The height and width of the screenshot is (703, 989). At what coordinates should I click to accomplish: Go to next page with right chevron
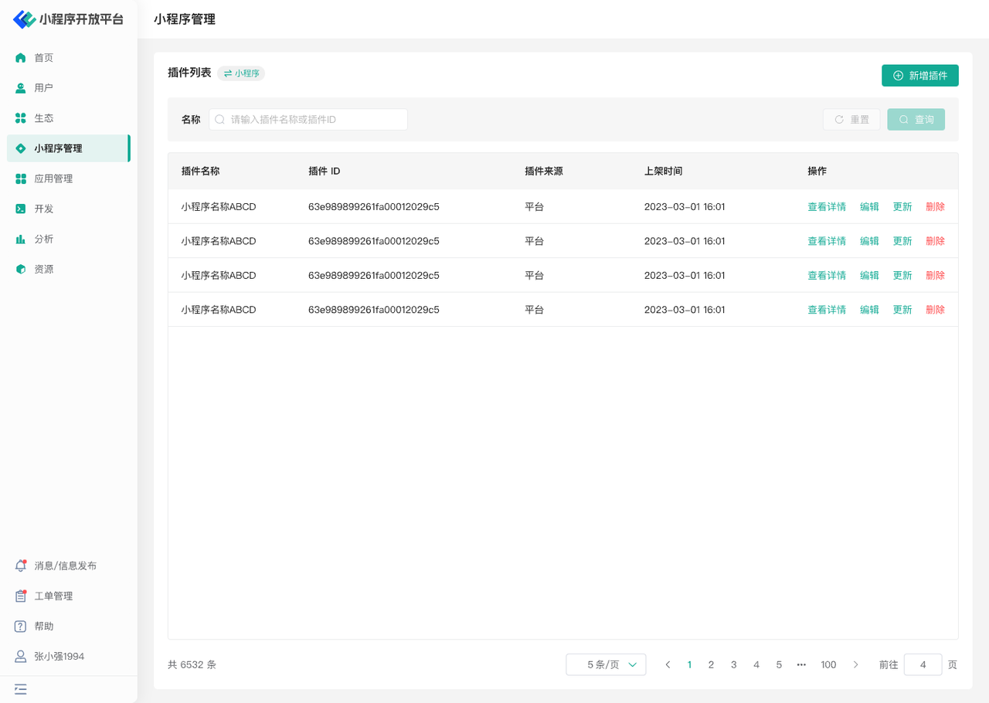coord(855,664)
